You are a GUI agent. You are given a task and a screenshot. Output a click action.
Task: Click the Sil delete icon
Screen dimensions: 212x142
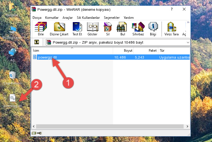(x=108, y=29)
